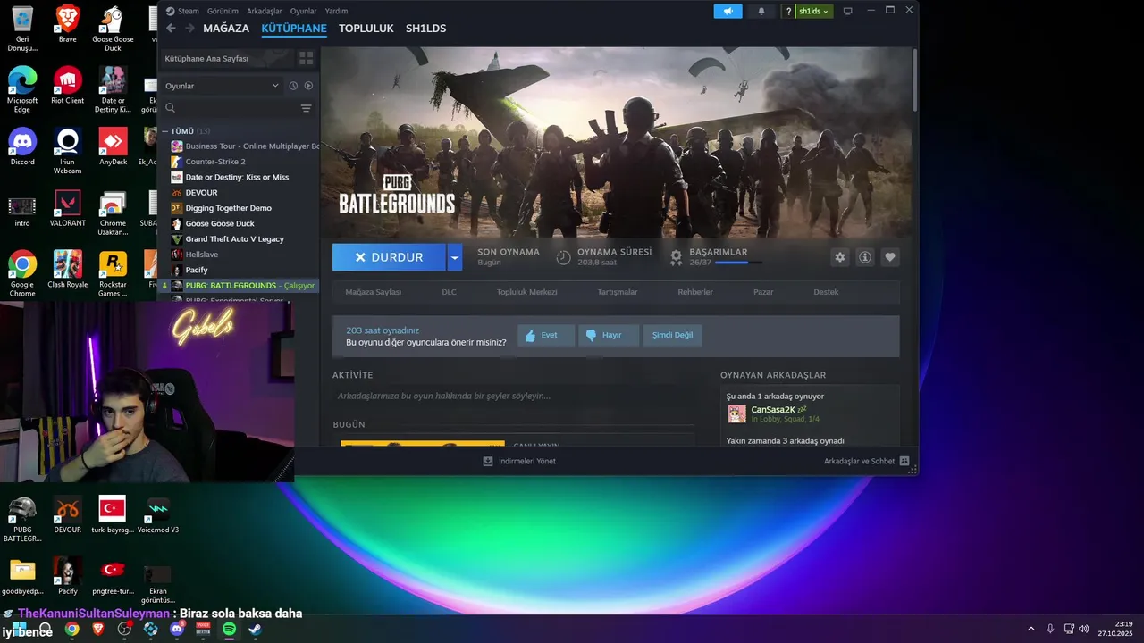Open Tartışmalar tab

(x=618, y=292)
